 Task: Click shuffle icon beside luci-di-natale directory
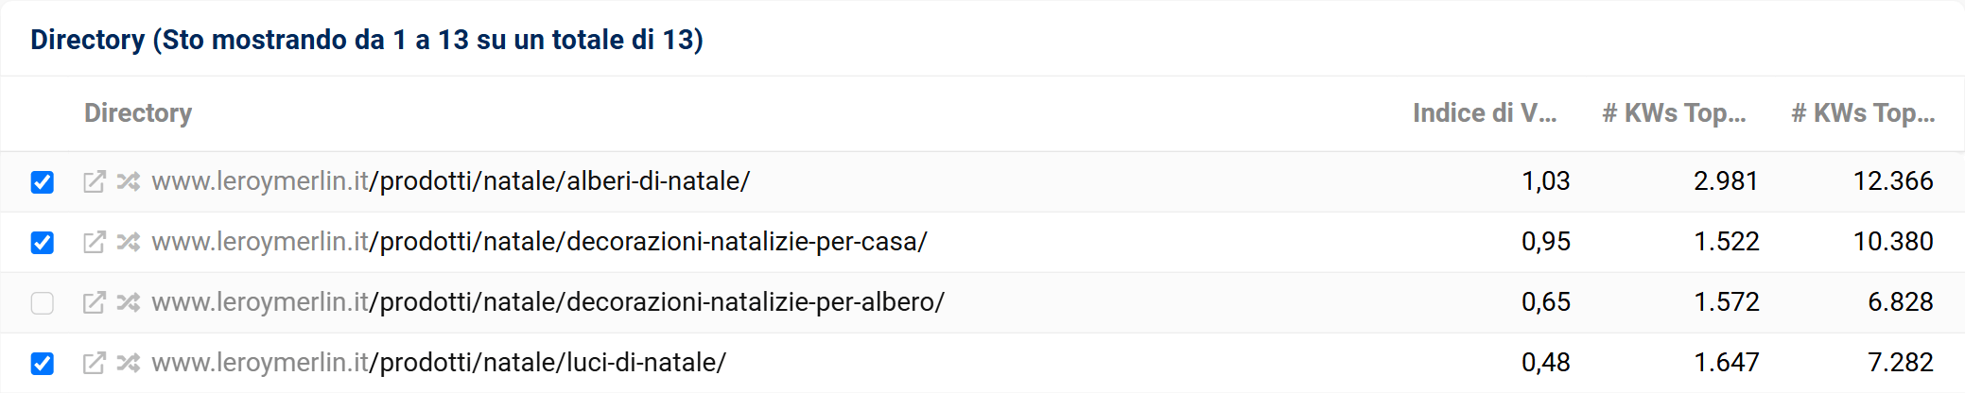(129, 363)
